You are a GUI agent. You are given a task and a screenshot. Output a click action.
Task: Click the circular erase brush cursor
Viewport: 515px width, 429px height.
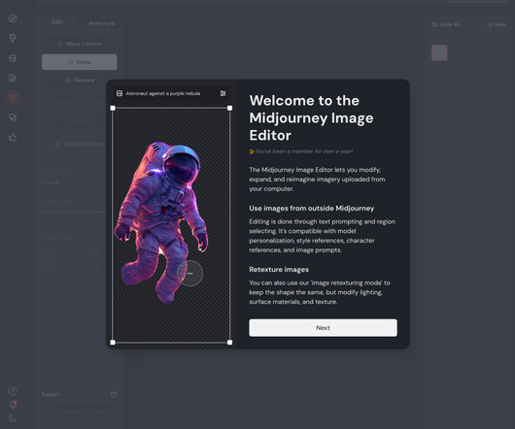pyautogui.click(x=189, y=273)
